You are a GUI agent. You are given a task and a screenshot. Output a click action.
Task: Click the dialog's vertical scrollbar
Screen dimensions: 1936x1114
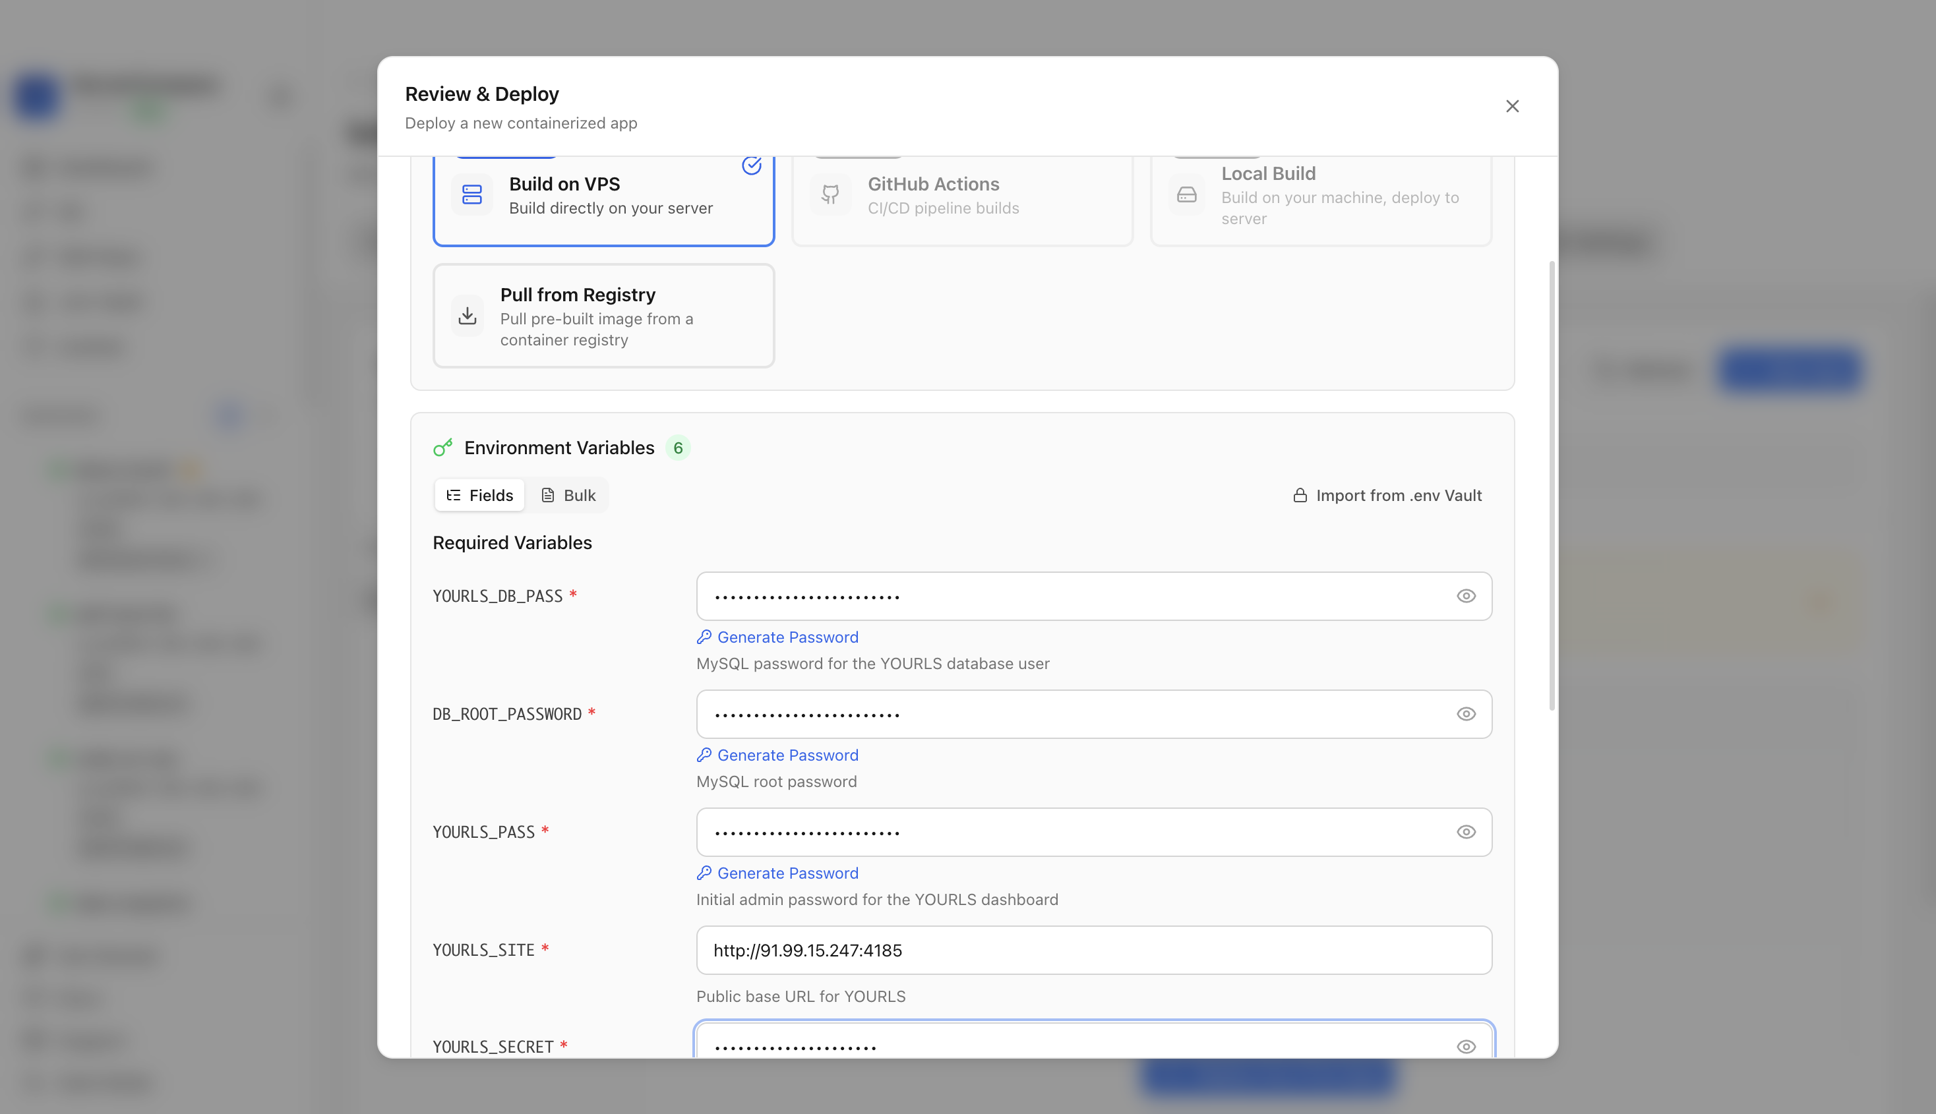click(x=1551, y=486)
